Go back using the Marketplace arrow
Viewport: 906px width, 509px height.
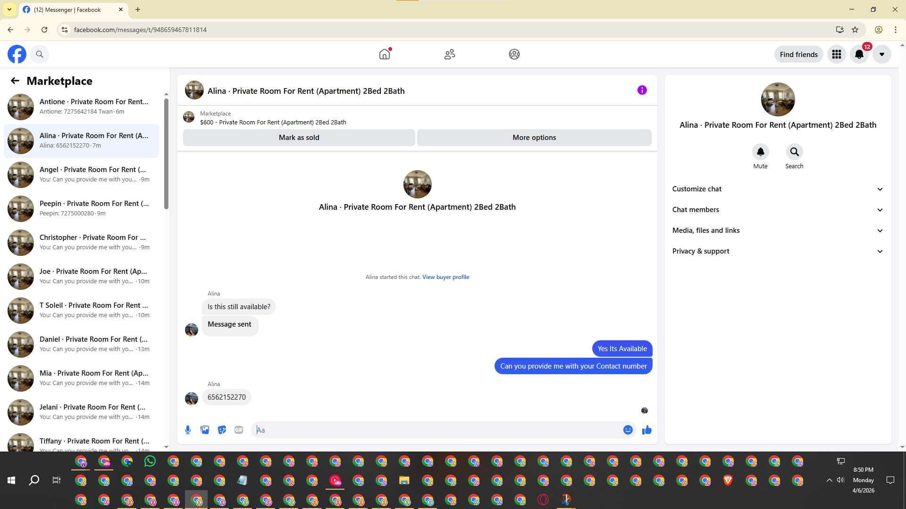coord(15,81)
